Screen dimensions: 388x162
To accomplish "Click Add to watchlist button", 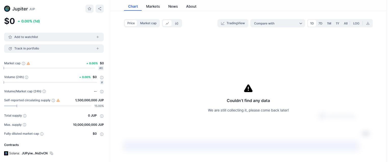I will tap(54, 37).
